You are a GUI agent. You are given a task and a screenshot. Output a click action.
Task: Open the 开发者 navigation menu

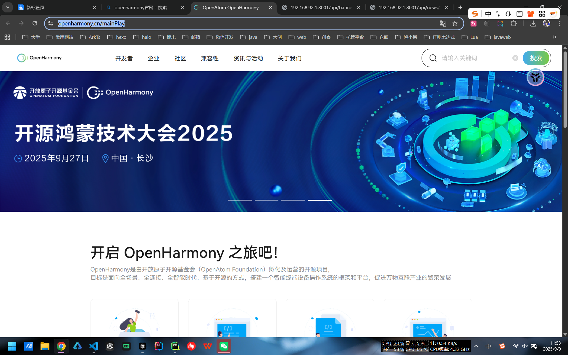(x=124, y=58)
